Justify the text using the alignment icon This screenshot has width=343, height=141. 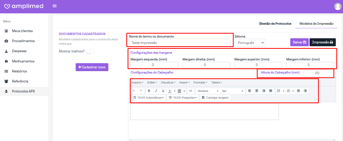(x=270, y=91)
